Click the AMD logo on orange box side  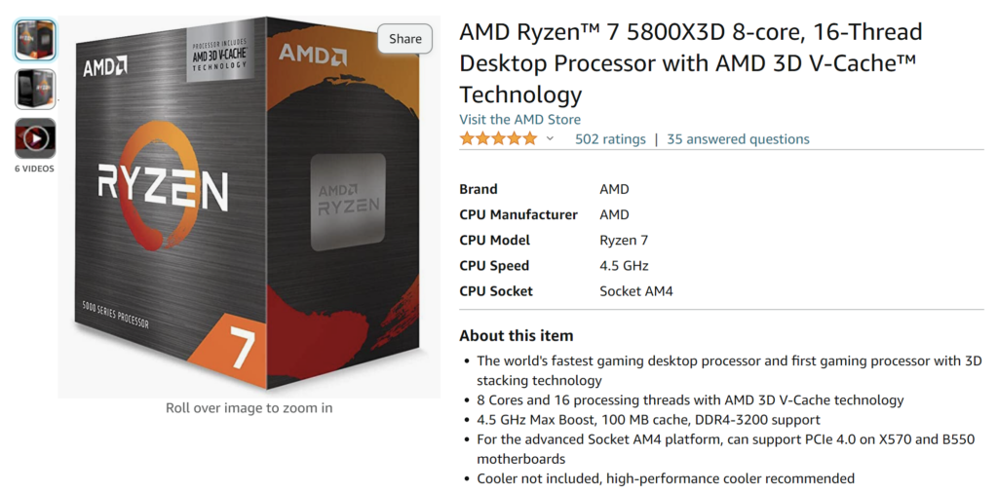312,56
